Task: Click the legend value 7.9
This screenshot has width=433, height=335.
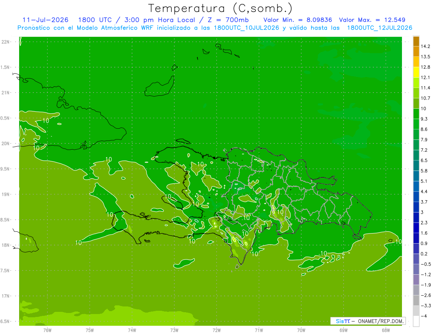Action: pyautogui.click(x=425, y=139)
